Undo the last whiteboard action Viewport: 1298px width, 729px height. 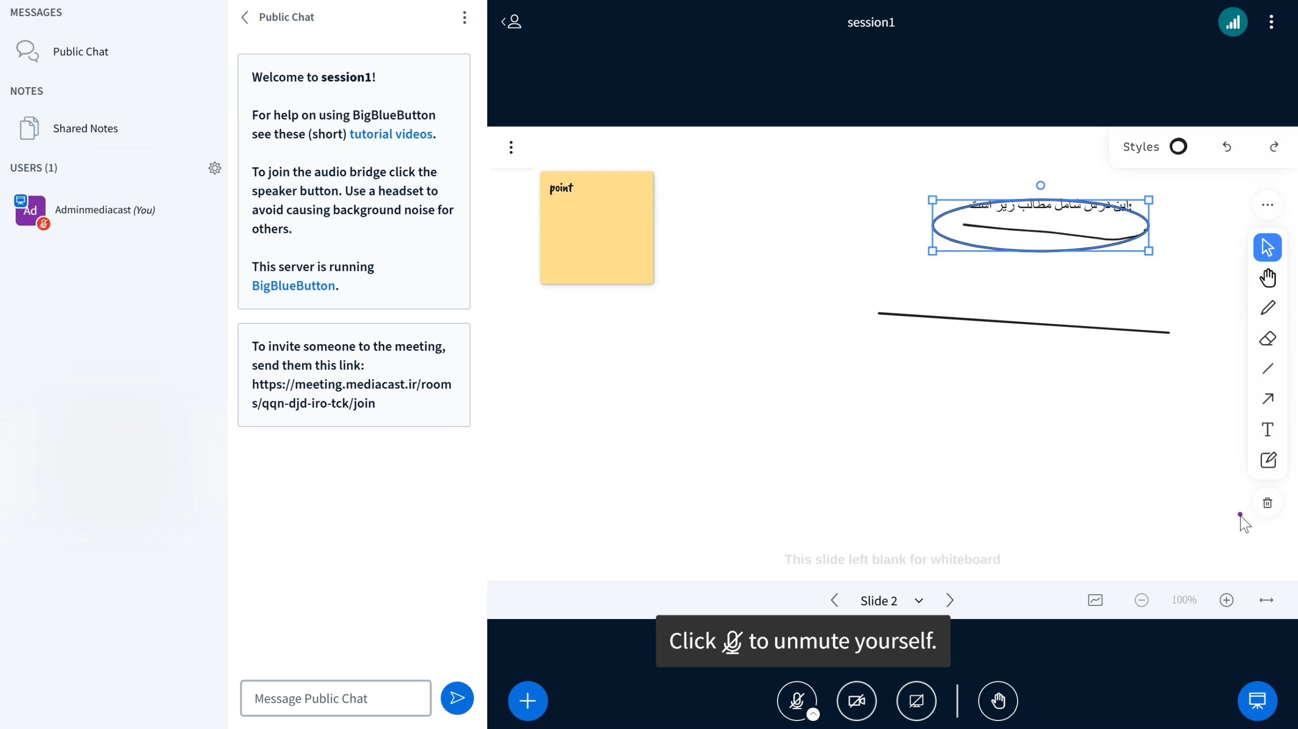1227,147
